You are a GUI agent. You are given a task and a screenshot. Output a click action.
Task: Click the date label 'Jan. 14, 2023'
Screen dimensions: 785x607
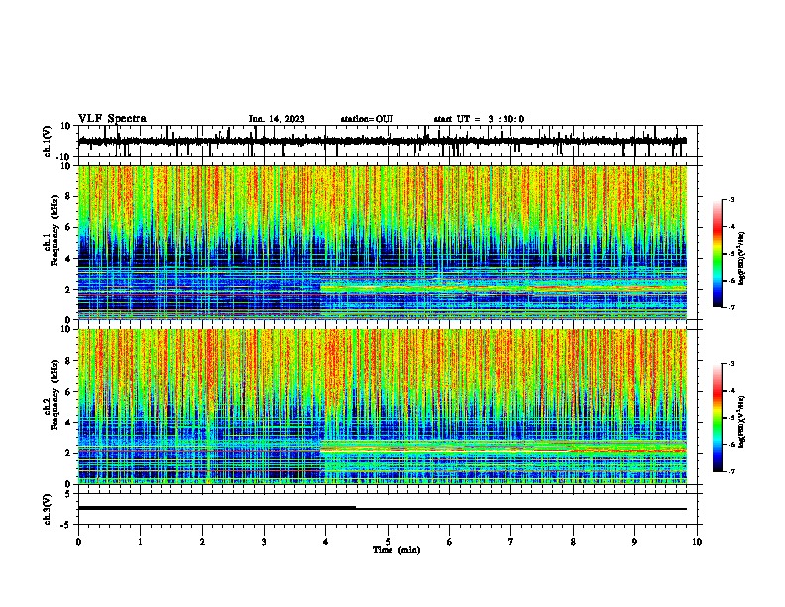[x=277, y=119]
